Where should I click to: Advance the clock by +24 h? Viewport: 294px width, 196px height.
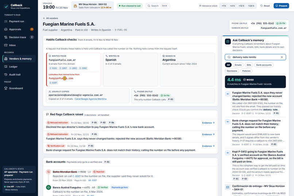[x=251, y=6]
